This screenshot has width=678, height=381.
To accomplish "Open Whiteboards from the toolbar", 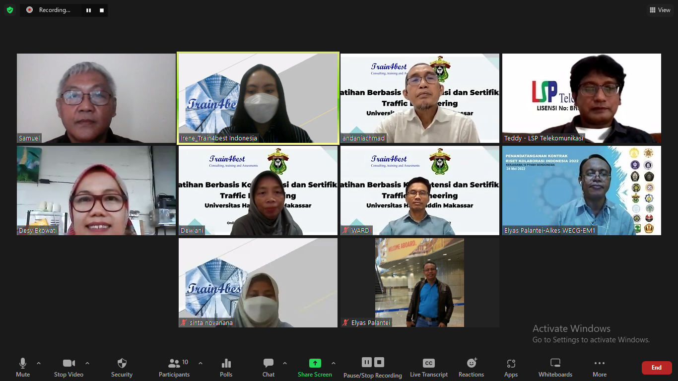I will 555,368.
